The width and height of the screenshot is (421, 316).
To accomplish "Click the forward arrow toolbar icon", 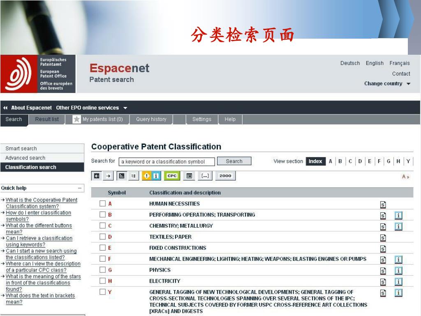I will pyautogui.click(x=108, y=176).
